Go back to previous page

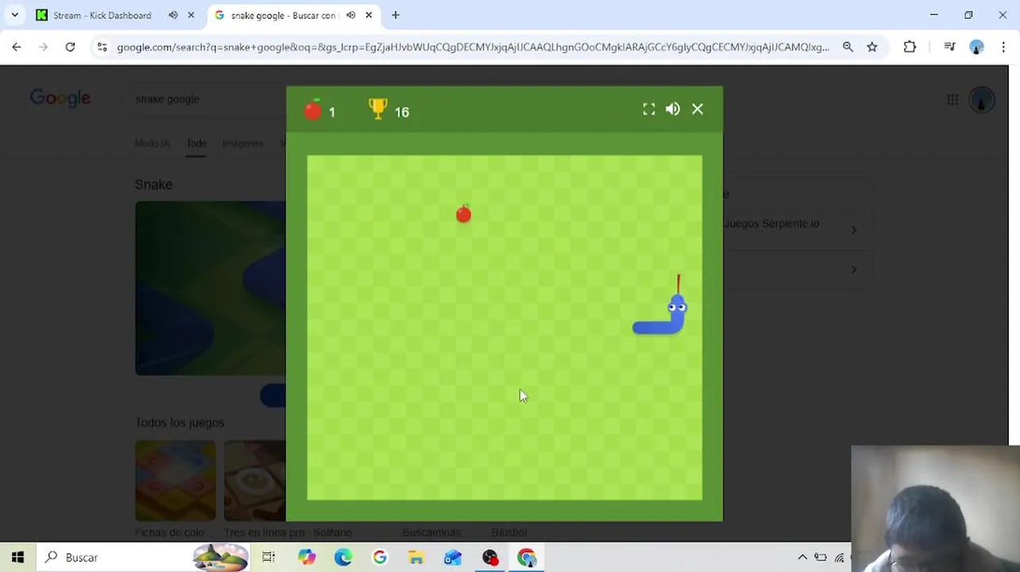17,48
